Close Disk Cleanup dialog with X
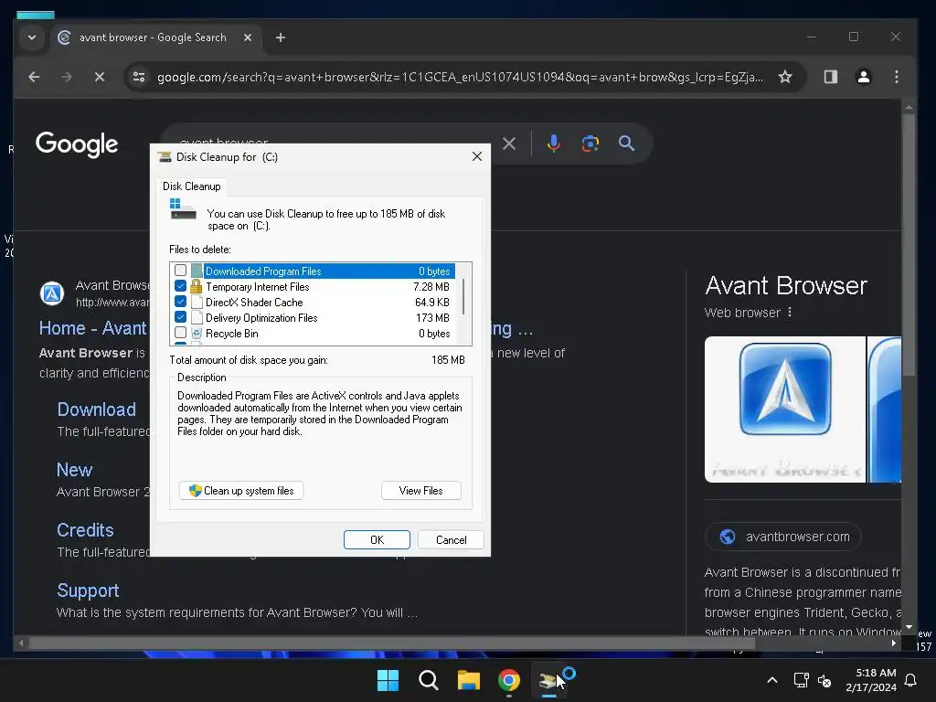Image resolution: width=936 pixels, height=702 pixels. click(477, 156)
